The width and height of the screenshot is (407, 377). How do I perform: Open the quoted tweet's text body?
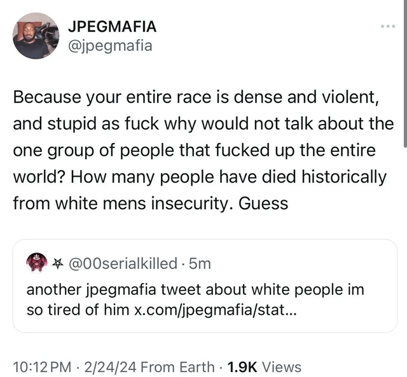pos(191,290)
